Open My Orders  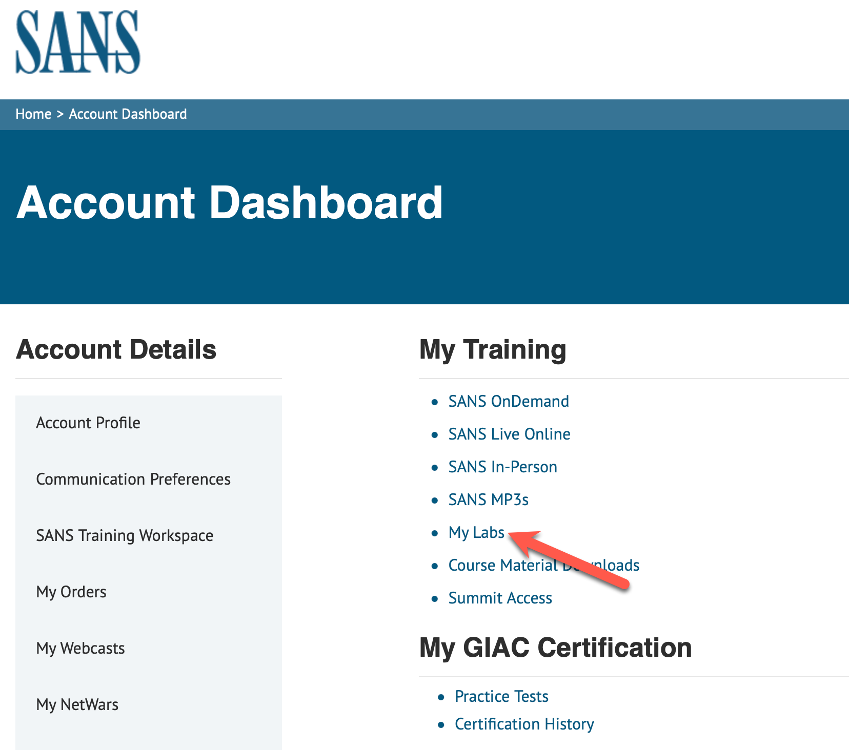(x=71, y=592)
